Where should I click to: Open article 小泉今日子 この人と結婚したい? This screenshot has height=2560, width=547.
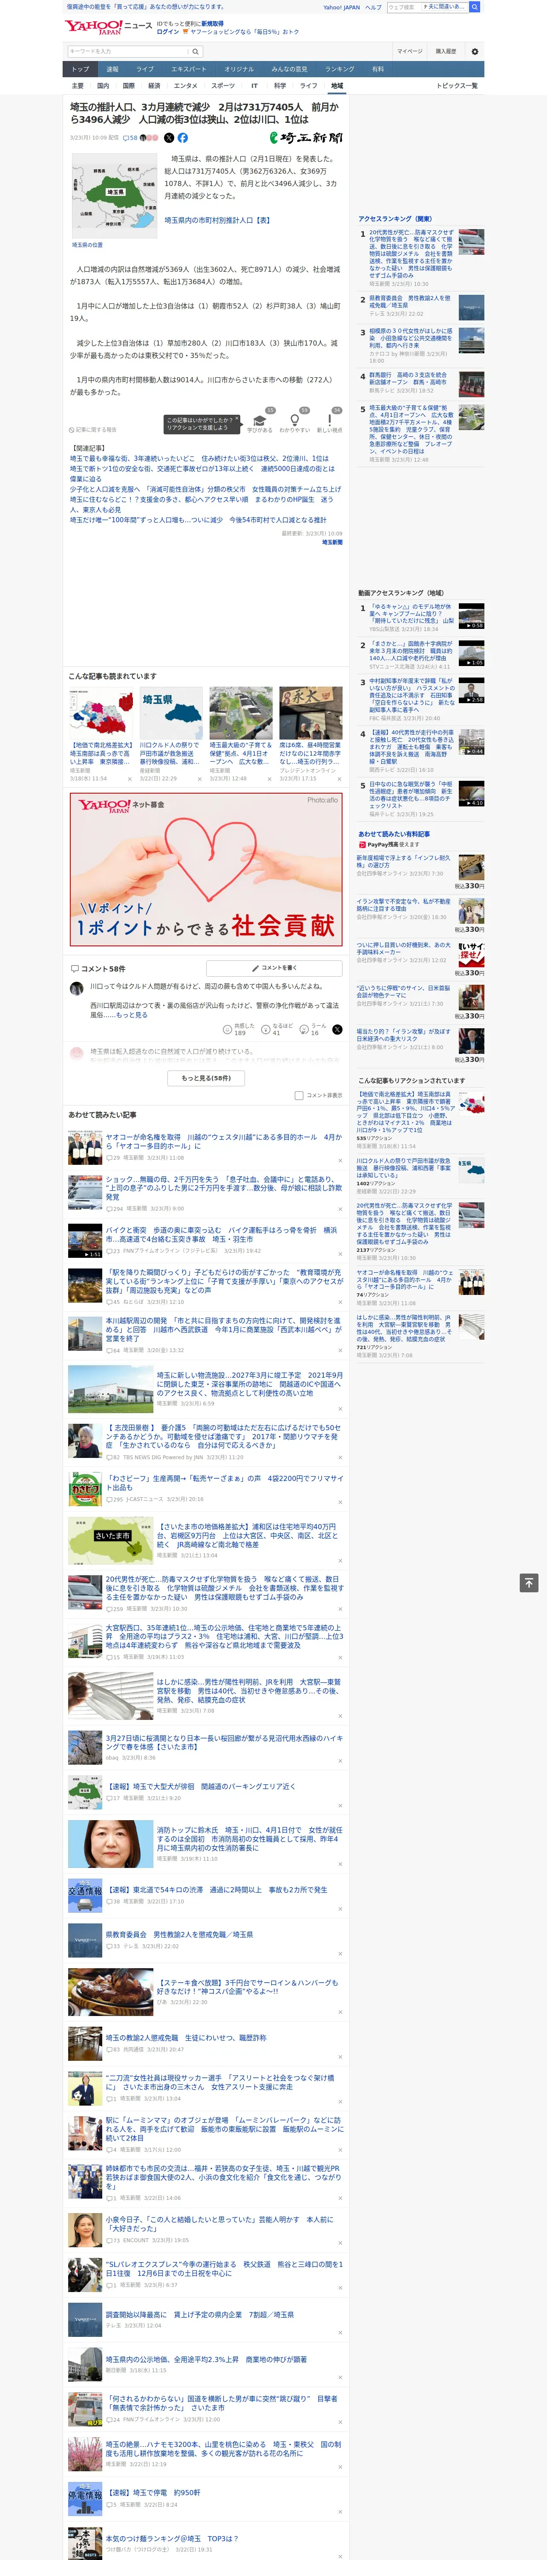pos(219,2224)
